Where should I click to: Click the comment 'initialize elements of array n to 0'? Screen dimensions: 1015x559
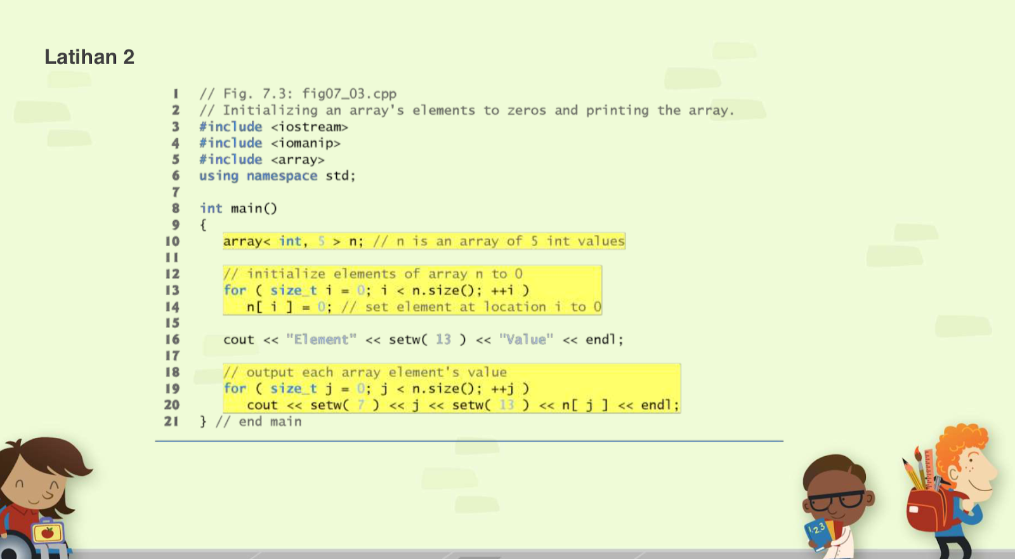click(373, 274)
